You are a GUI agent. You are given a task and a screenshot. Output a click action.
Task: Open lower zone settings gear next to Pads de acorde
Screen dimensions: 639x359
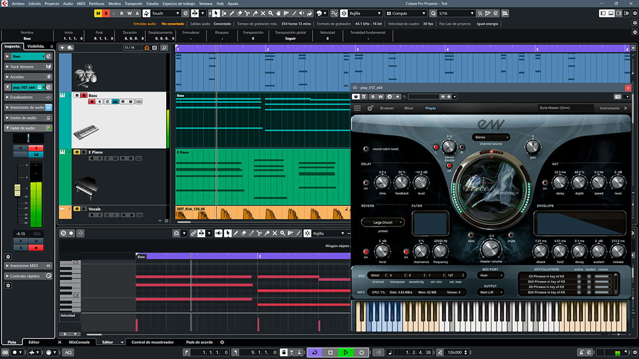222,342
